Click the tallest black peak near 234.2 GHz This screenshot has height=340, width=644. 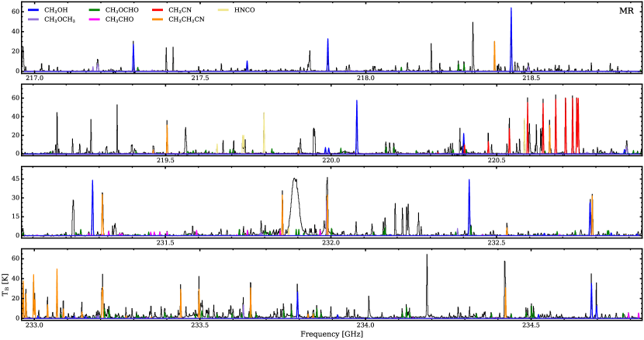pyautogui.click(x=427, y=286)
